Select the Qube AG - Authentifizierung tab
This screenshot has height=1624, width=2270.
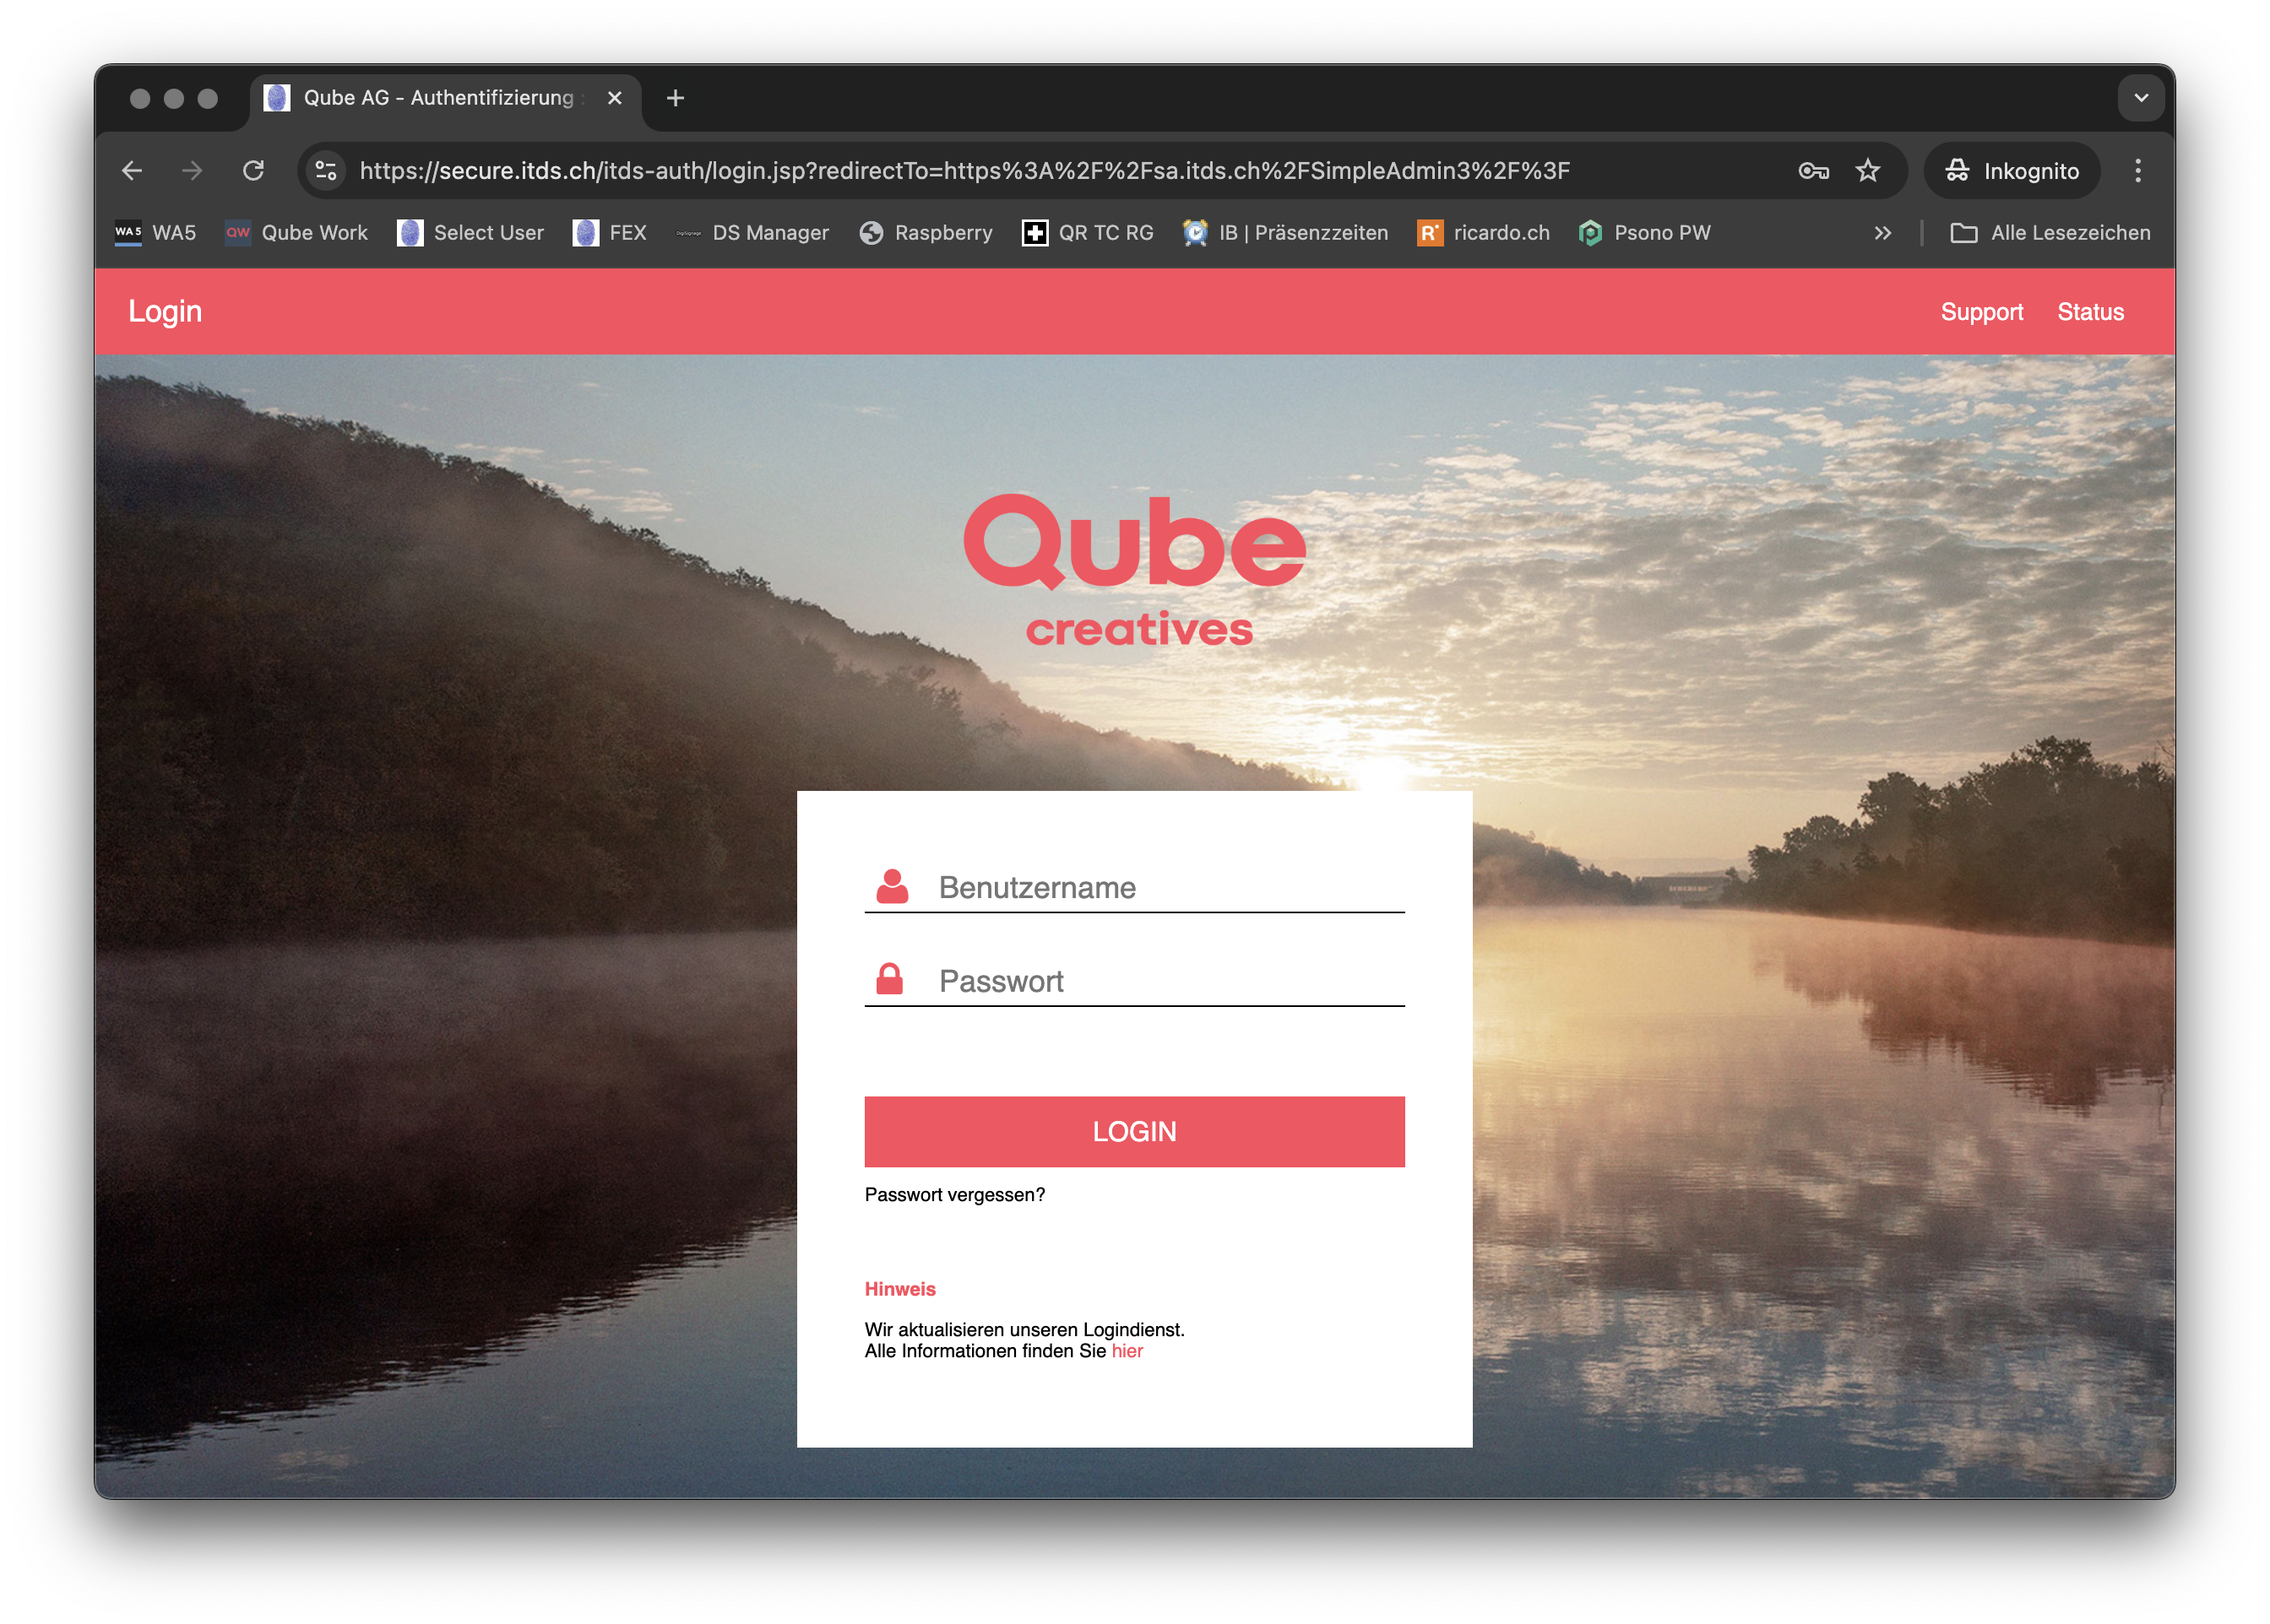(x=445, y=98)
